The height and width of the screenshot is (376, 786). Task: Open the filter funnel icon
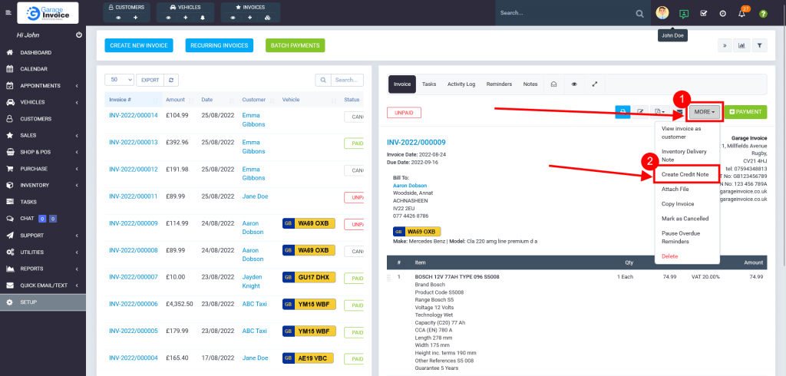point(759,45)
